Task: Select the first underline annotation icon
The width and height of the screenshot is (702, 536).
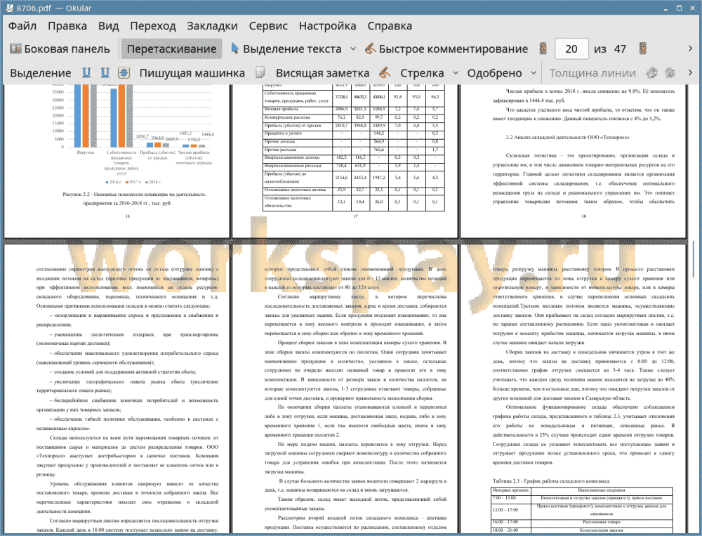Action: pos(86,72)
